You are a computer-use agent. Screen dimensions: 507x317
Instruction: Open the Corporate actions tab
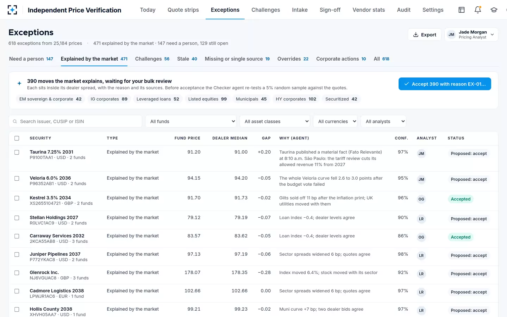pyautogui.click(x=341, y=59)
